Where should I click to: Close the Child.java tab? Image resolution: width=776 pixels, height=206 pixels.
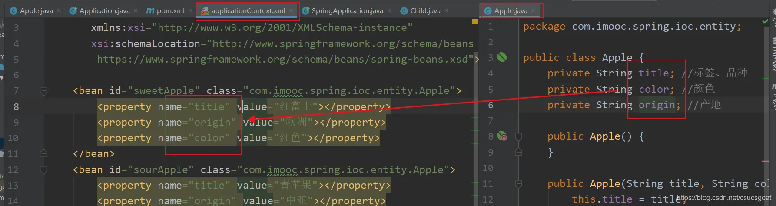point(446,10)
